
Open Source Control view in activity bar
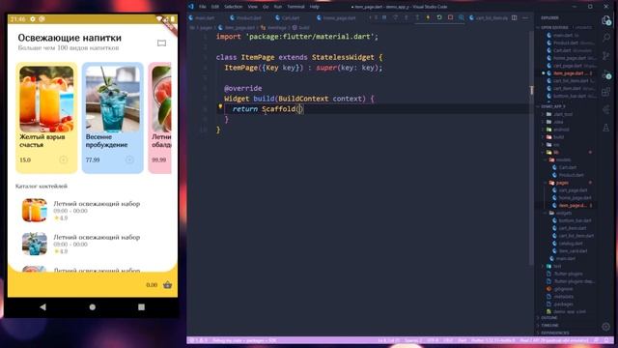606,56
